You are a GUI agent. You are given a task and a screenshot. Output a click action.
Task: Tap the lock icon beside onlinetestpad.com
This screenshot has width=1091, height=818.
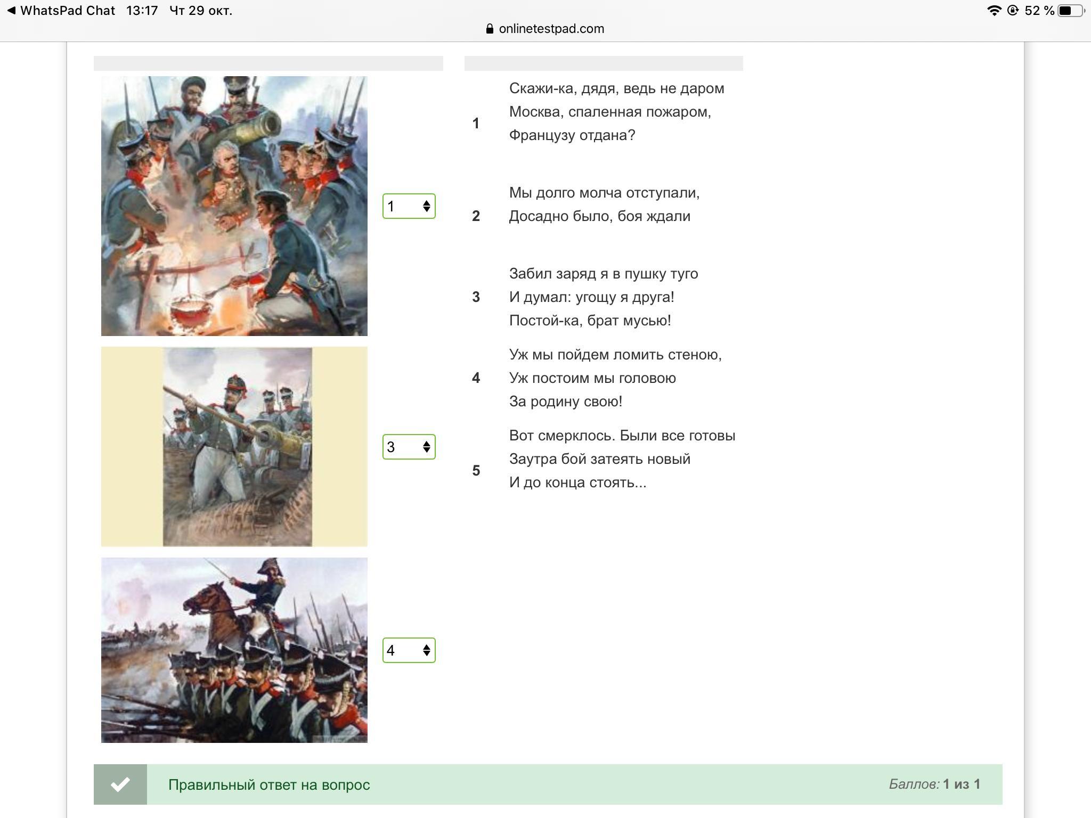pos(490,29)
